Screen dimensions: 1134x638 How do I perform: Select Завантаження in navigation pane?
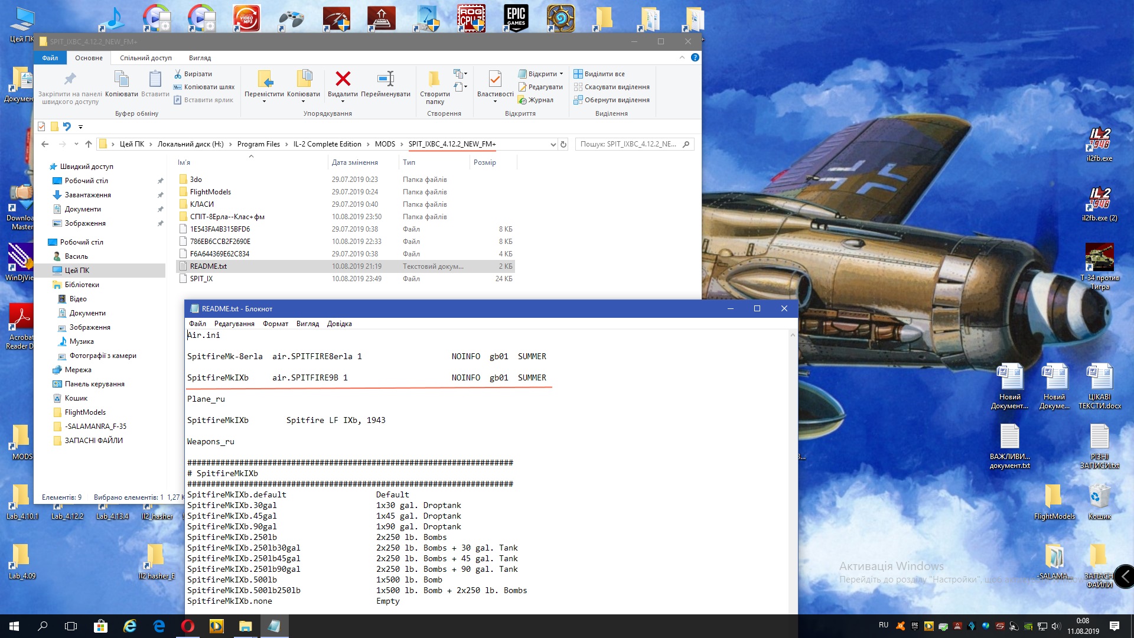[87, 195]
